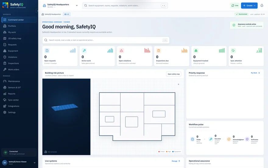The image size is (268, 168).
Task: Click the Intake workflow icon
Action: [192, 139]
